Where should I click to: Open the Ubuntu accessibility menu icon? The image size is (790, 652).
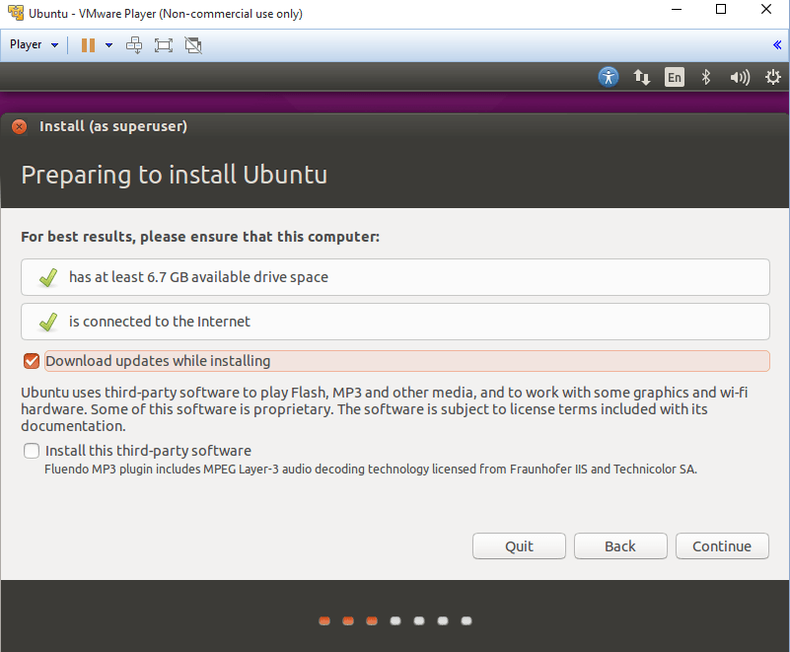(609, 77)
